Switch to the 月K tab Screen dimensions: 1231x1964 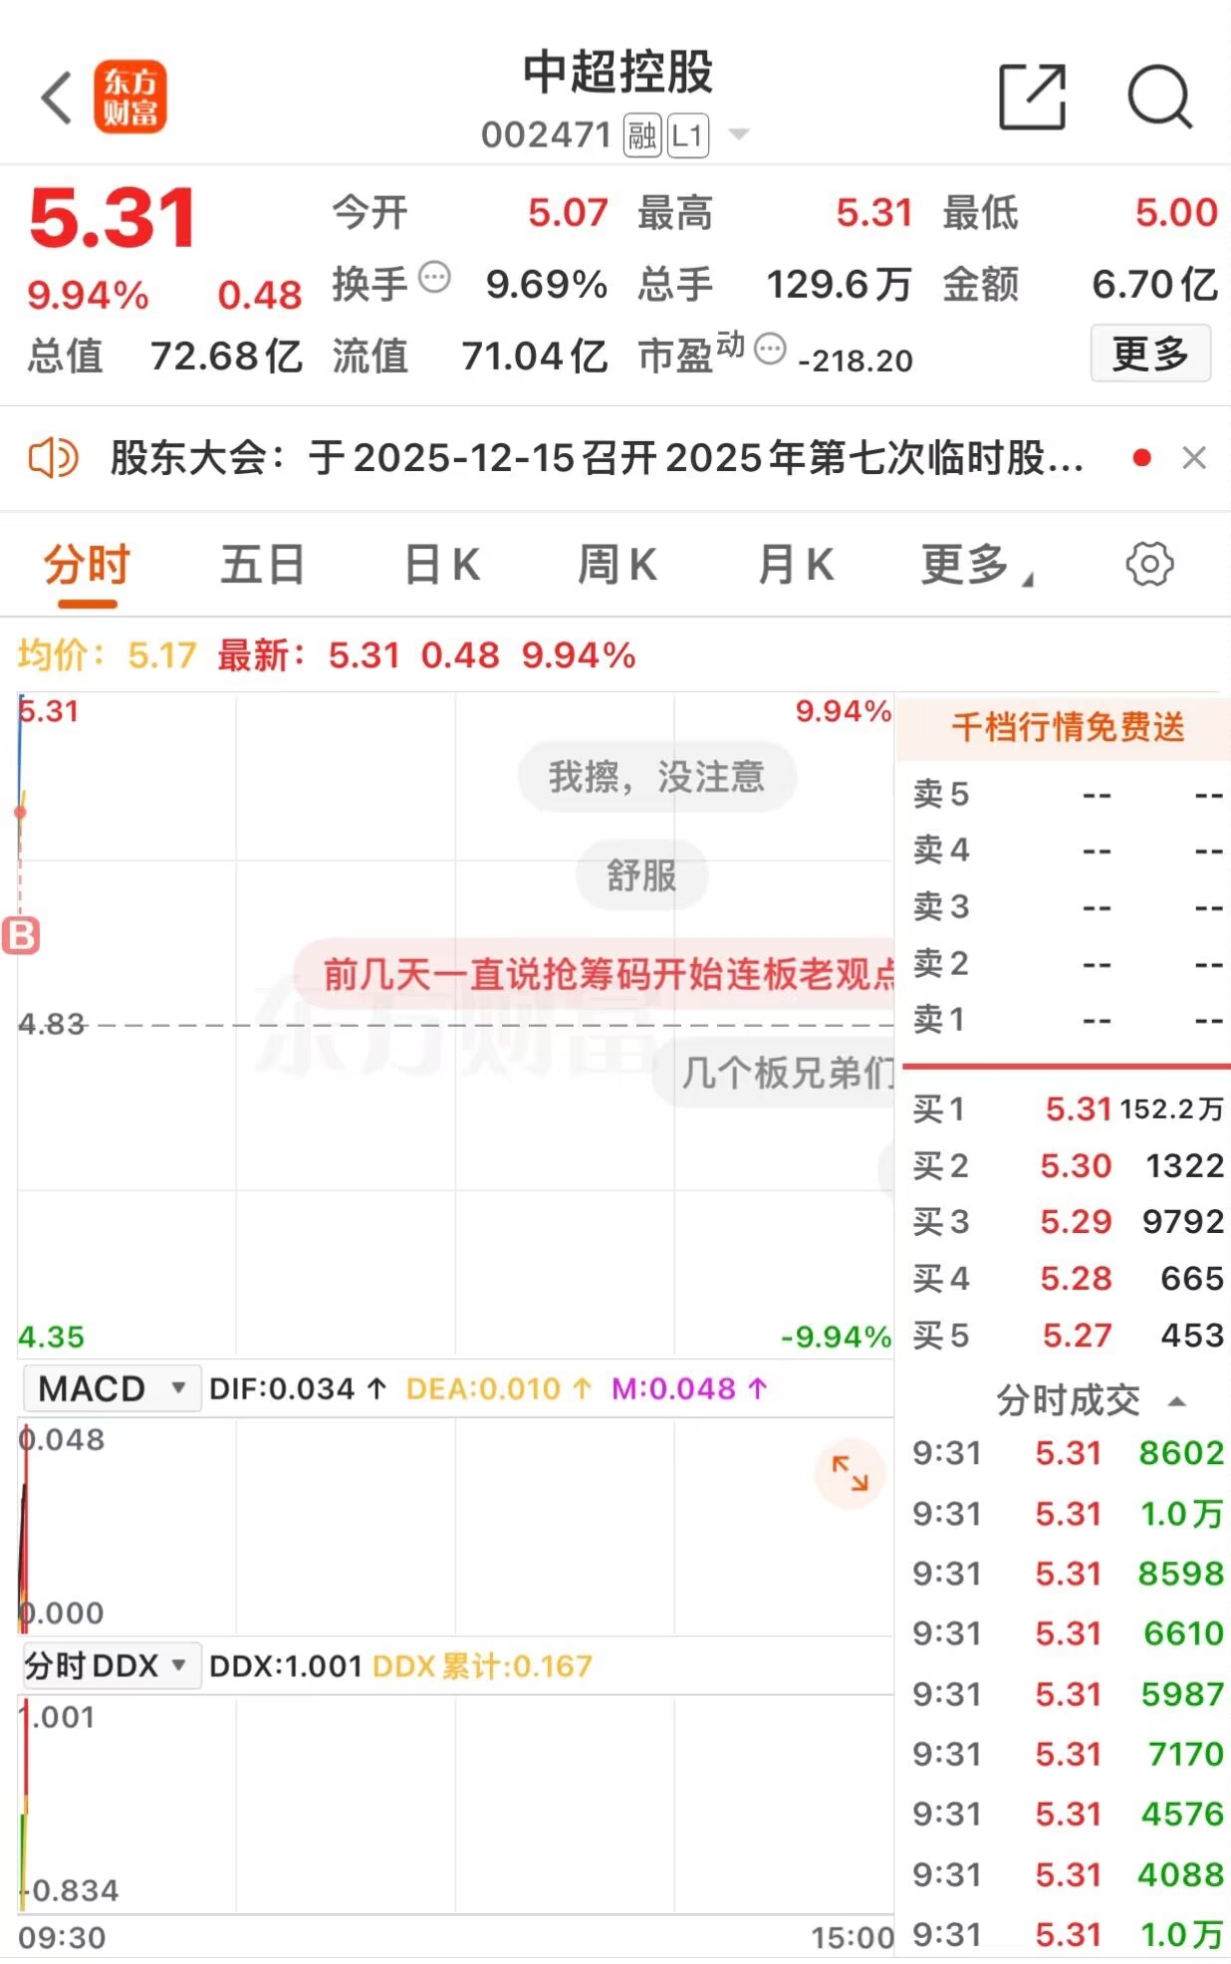pyautogui.click(x=795, y=565)
